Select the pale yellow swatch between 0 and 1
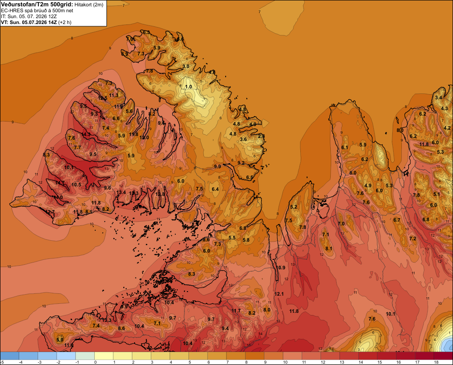 tap(104, 356)
